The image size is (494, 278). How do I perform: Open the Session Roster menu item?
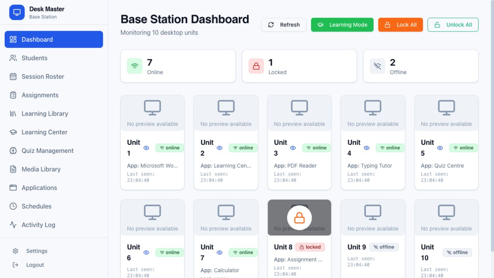point(54,76)
